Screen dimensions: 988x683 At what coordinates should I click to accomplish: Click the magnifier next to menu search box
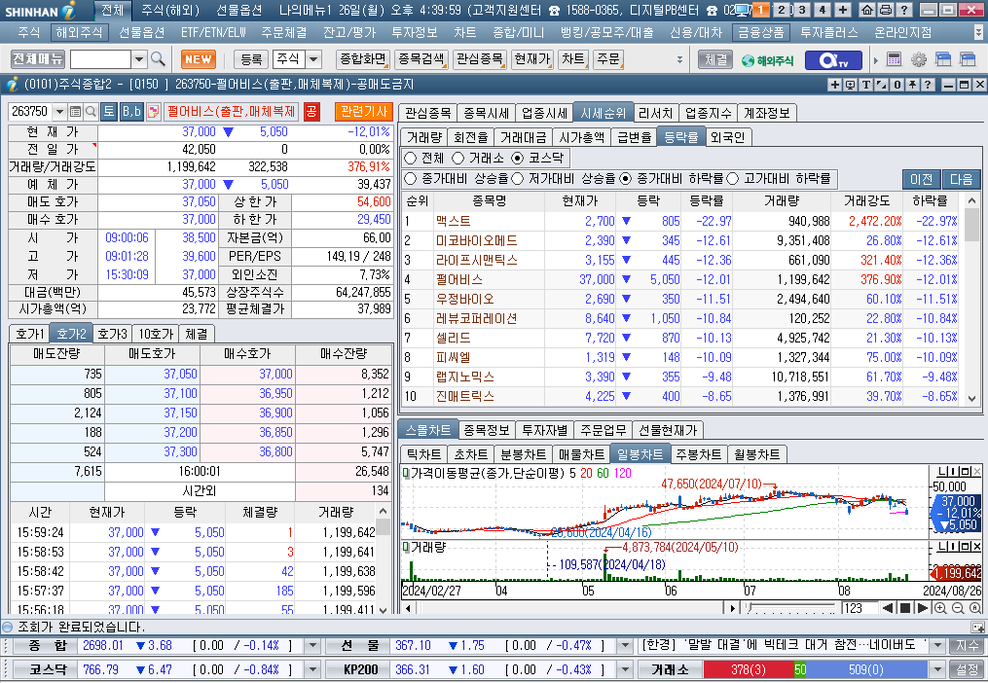(x=158, y=59)
